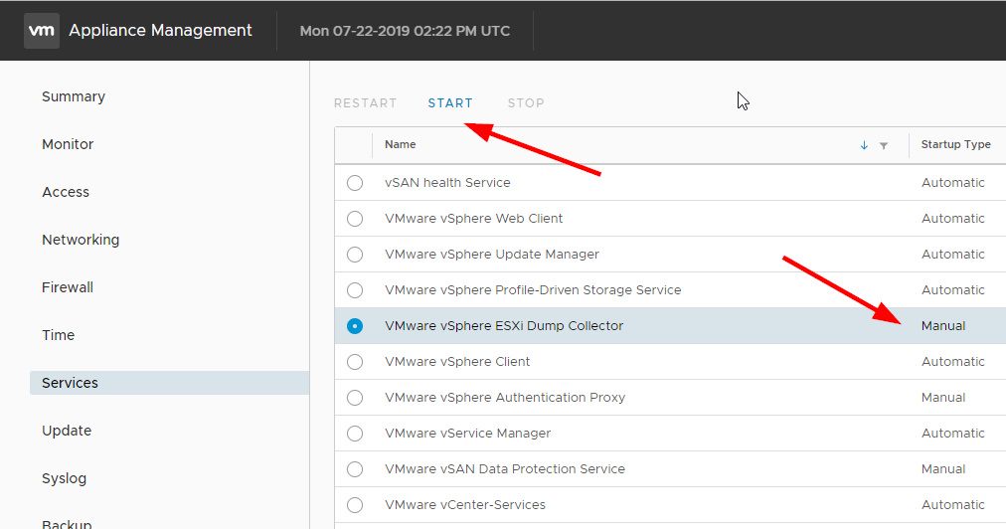Screen dimensions: 1006x529
Task: Open the Monitor page
Action: pyautogui.click(x=68, y=144)
